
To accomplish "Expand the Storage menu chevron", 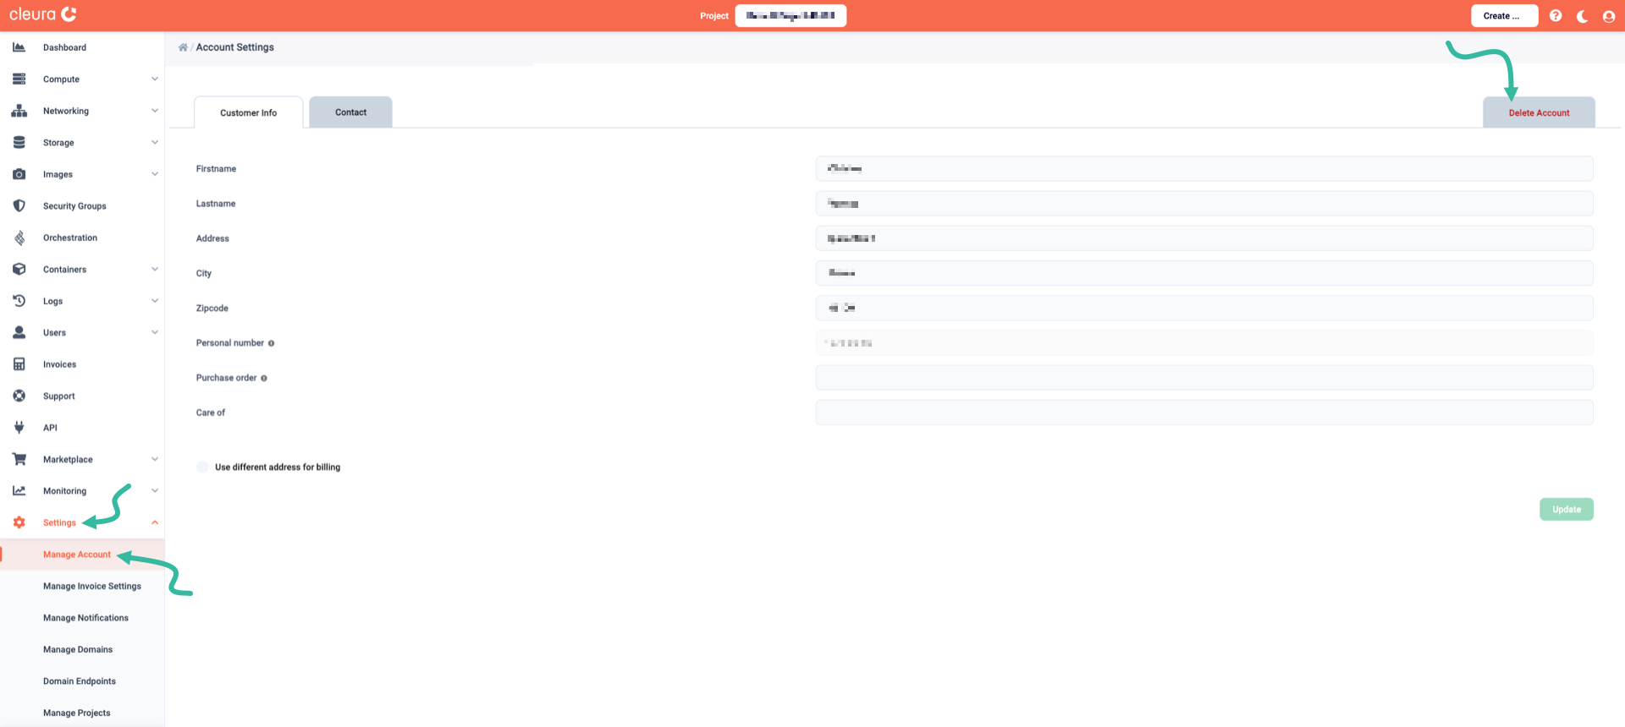I will pos(155,142).
